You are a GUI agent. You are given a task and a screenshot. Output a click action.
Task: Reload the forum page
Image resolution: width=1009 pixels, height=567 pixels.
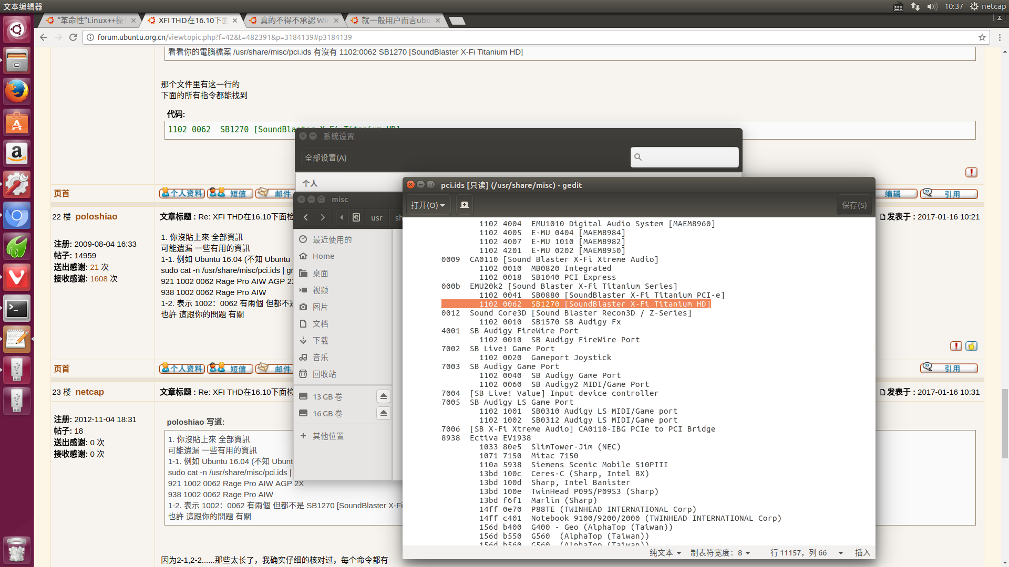click(73, 37)
